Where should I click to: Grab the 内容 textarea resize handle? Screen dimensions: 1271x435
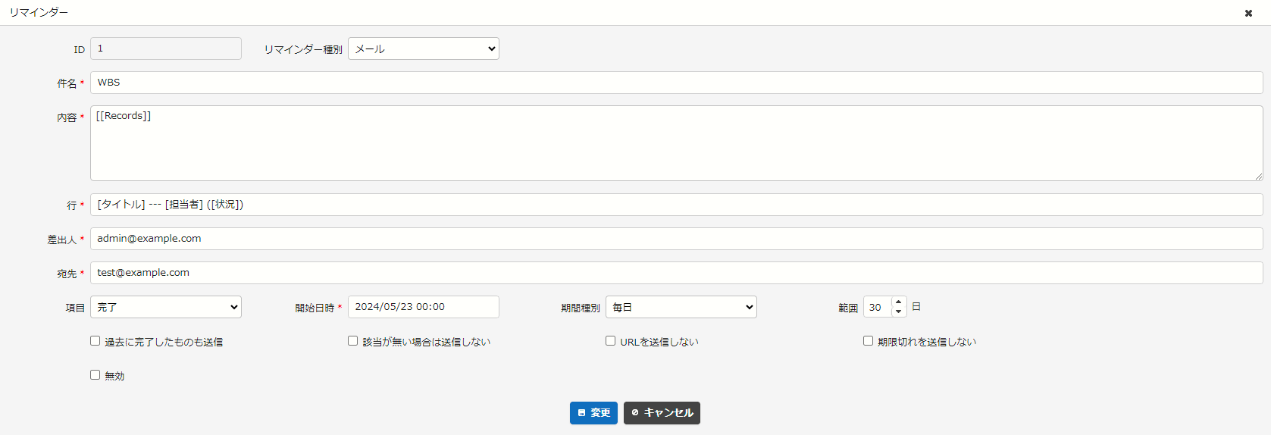(x=1258, y=176)
